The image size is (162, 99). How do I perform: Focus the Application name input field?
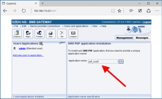click(103, 61)
